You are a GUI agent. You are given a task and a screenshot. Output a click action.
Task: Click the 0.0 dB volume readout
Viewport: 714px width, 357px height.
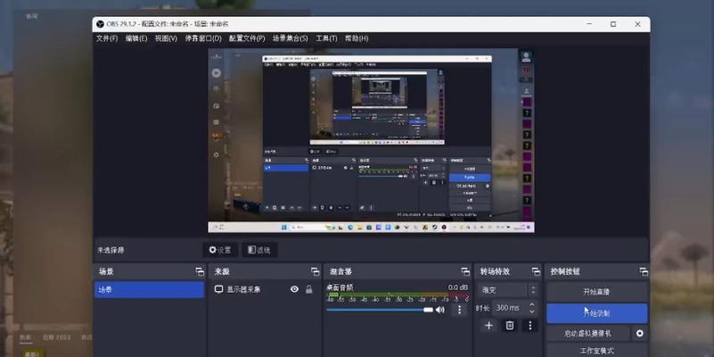pos(457,287)
